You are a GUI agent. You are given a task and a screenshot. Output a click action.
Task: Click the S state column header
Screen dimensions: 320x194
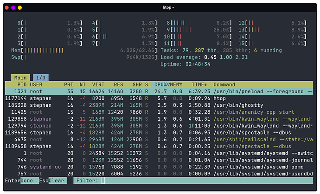pos(147,84)
